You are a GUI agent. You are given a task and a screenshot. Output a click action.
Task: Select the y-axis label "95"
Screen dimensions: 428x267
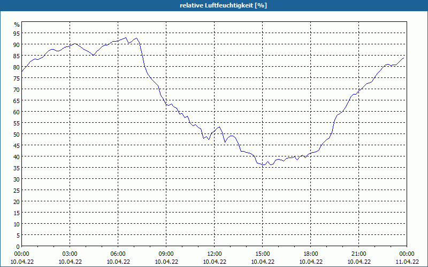17,33
